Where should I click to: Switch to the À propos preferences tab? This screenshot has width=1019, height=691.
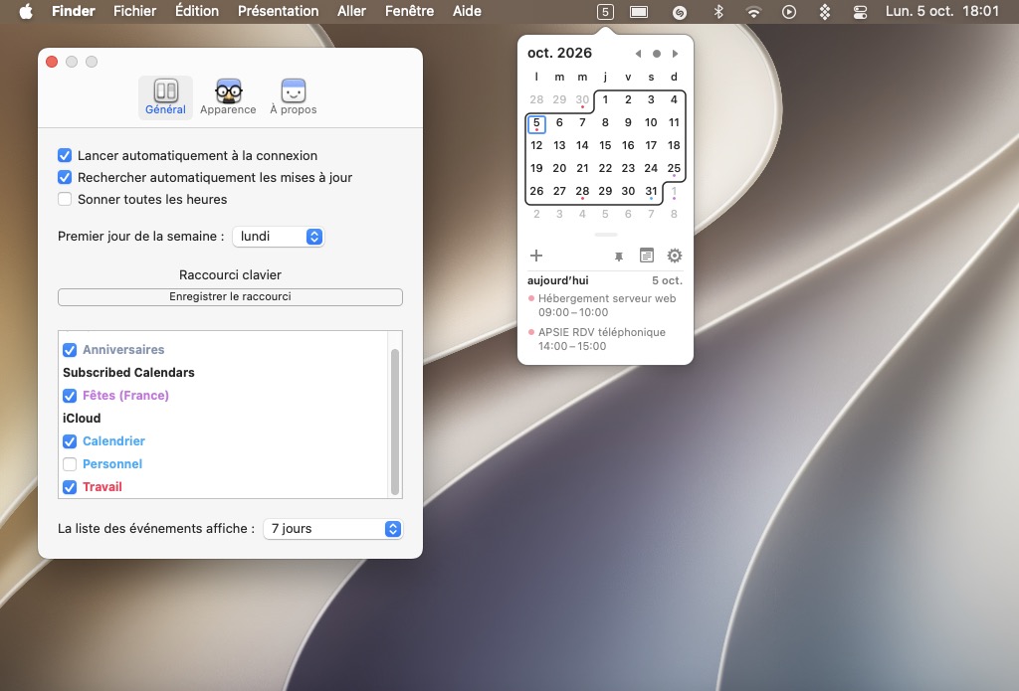pos(294,96)
